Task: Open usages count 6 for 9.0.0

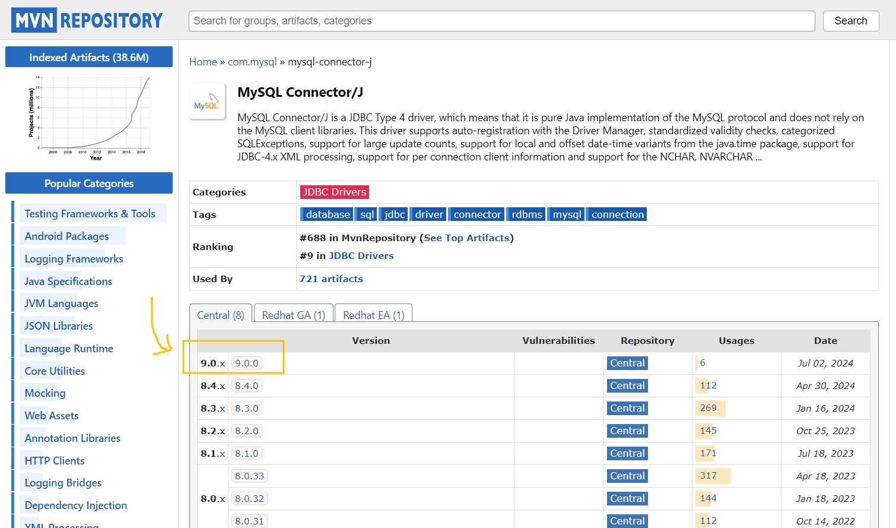Action: click(x=703, y=362)
